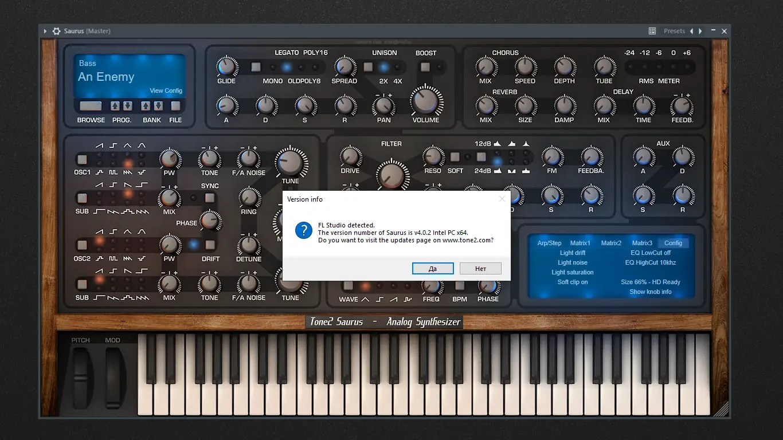Choose the triangle wave icon beside the WAVE label
This screenshot has width=783, height=440.
[365, 299]
